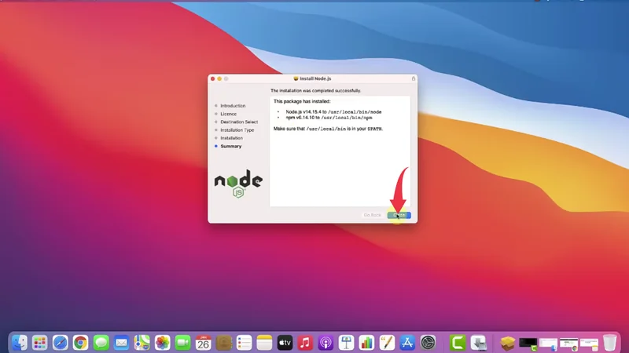Viewport: 629px width, 353px height.
Task: Click the Node.js logo in the installer sidebar
Action: (238, 181)
